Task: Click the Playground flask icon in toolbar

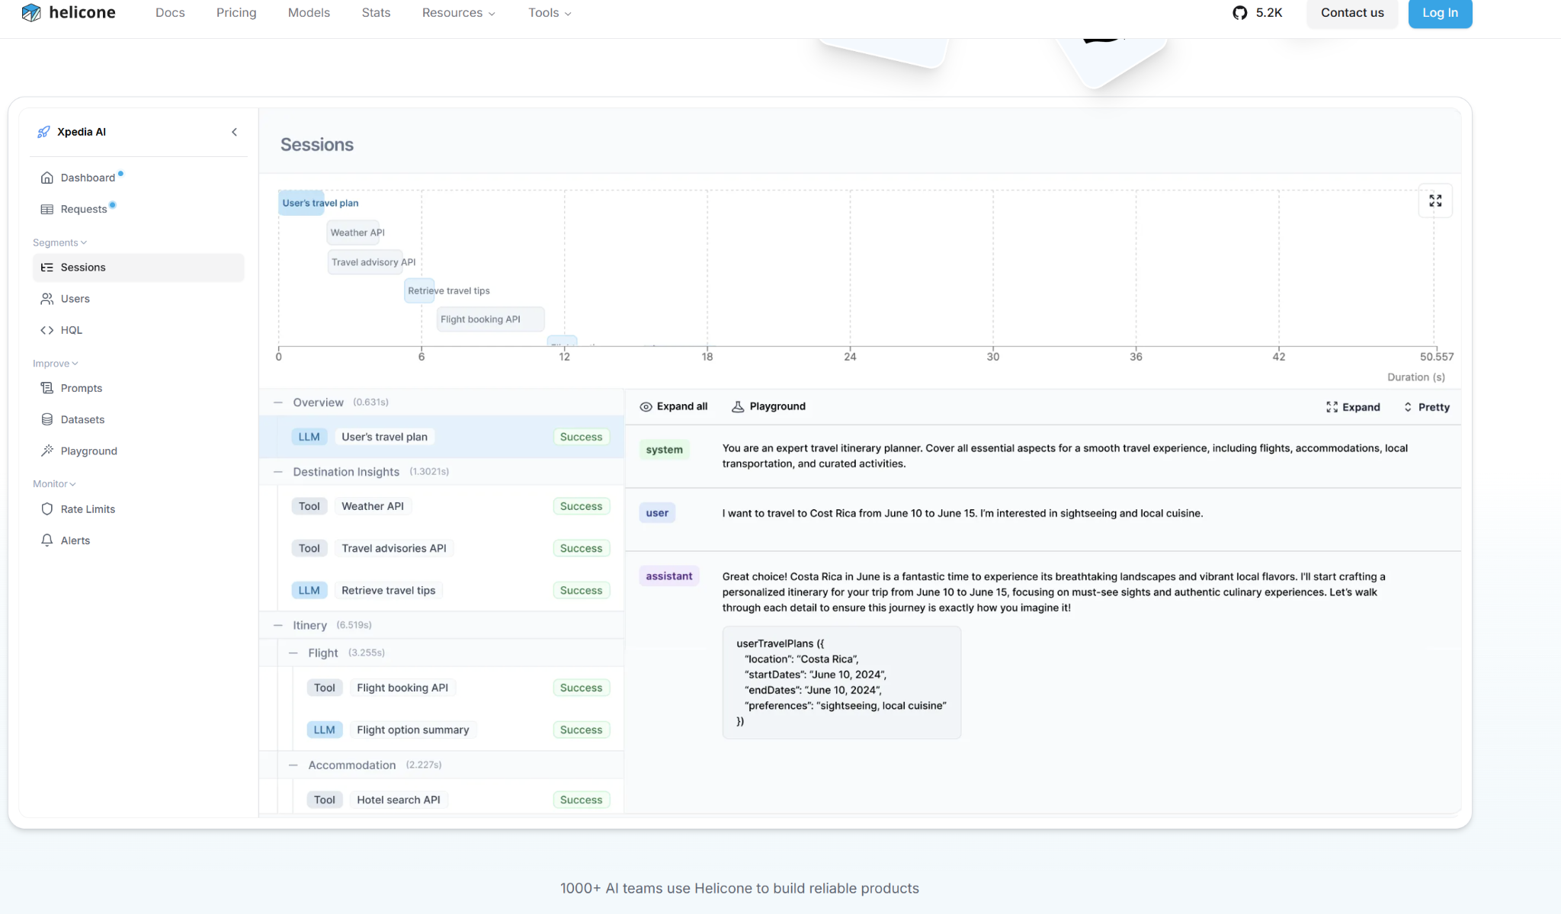Action: [x=738, y=407]
